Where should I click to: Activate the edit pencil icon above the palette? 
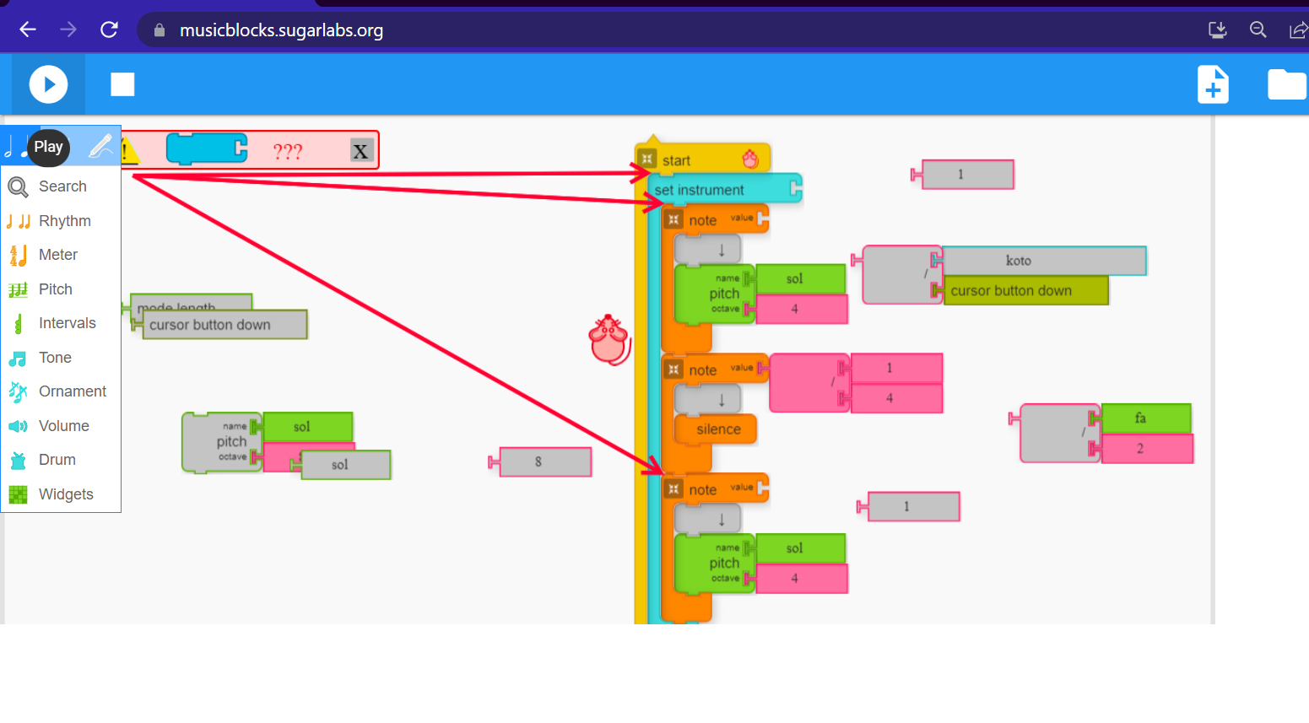click(100, 145)
